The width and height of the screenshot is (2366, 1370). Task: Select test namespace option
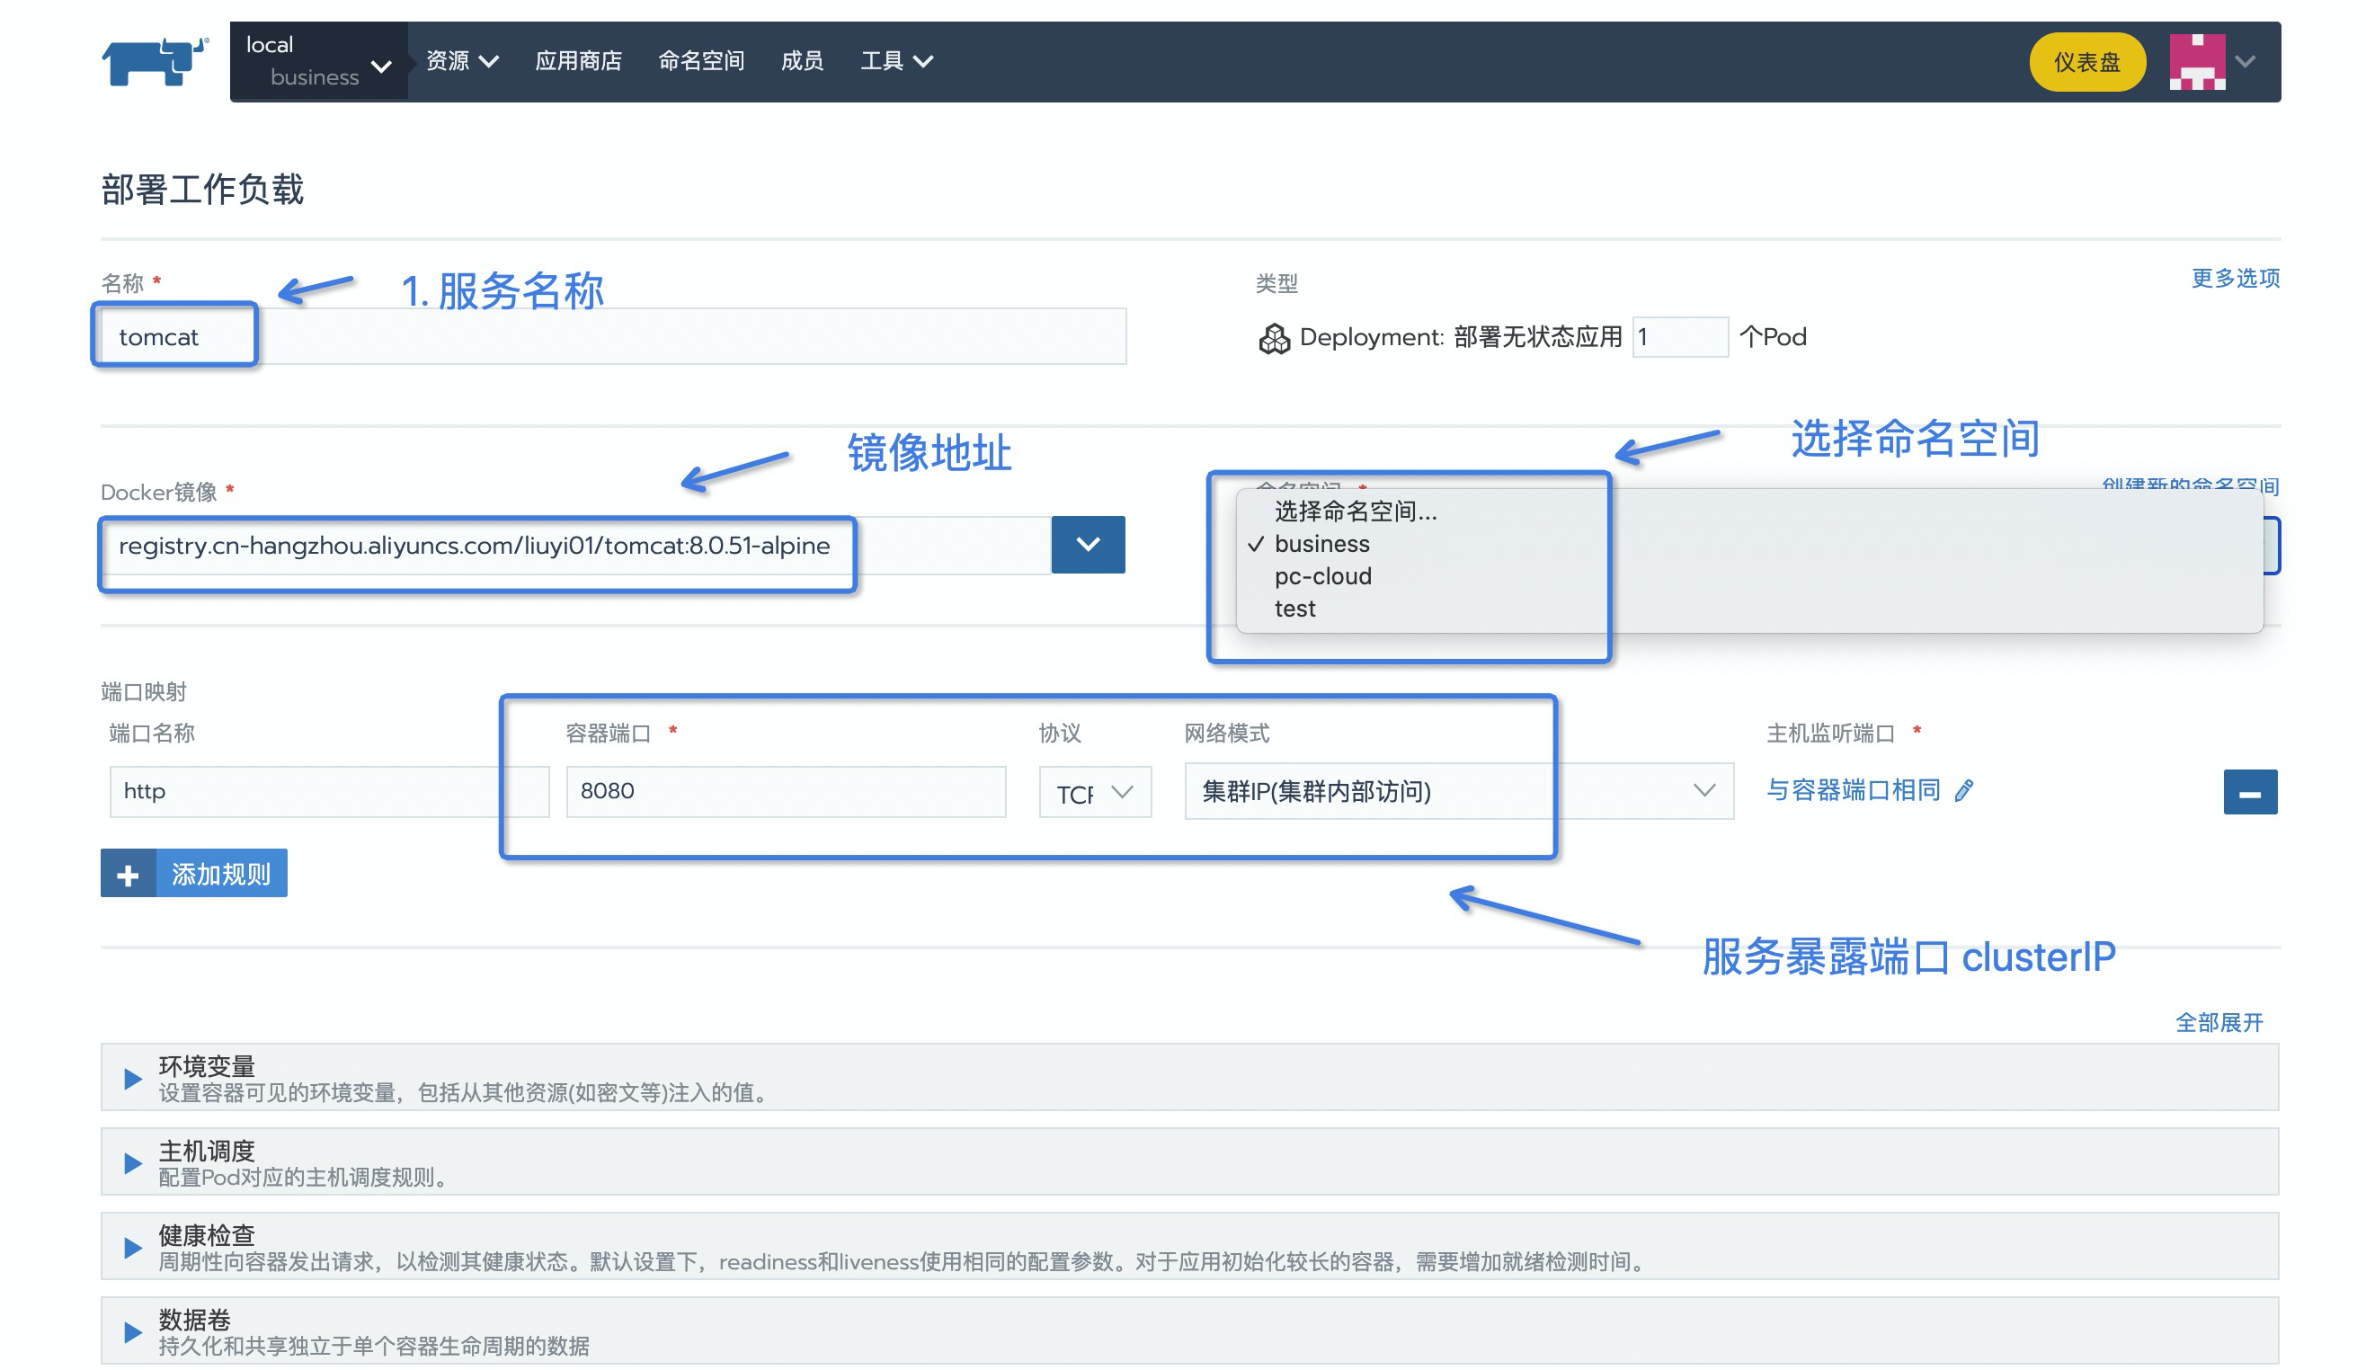click(x=1294, y=609)
